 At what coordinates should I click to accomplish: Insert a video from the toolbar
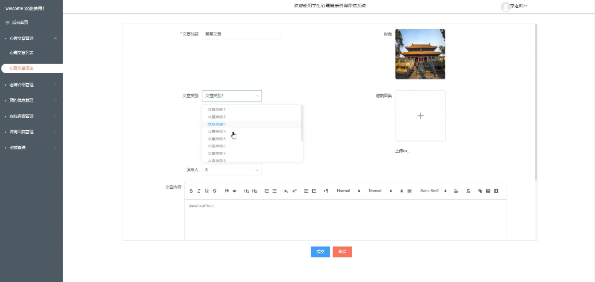(x=496, y=191)
